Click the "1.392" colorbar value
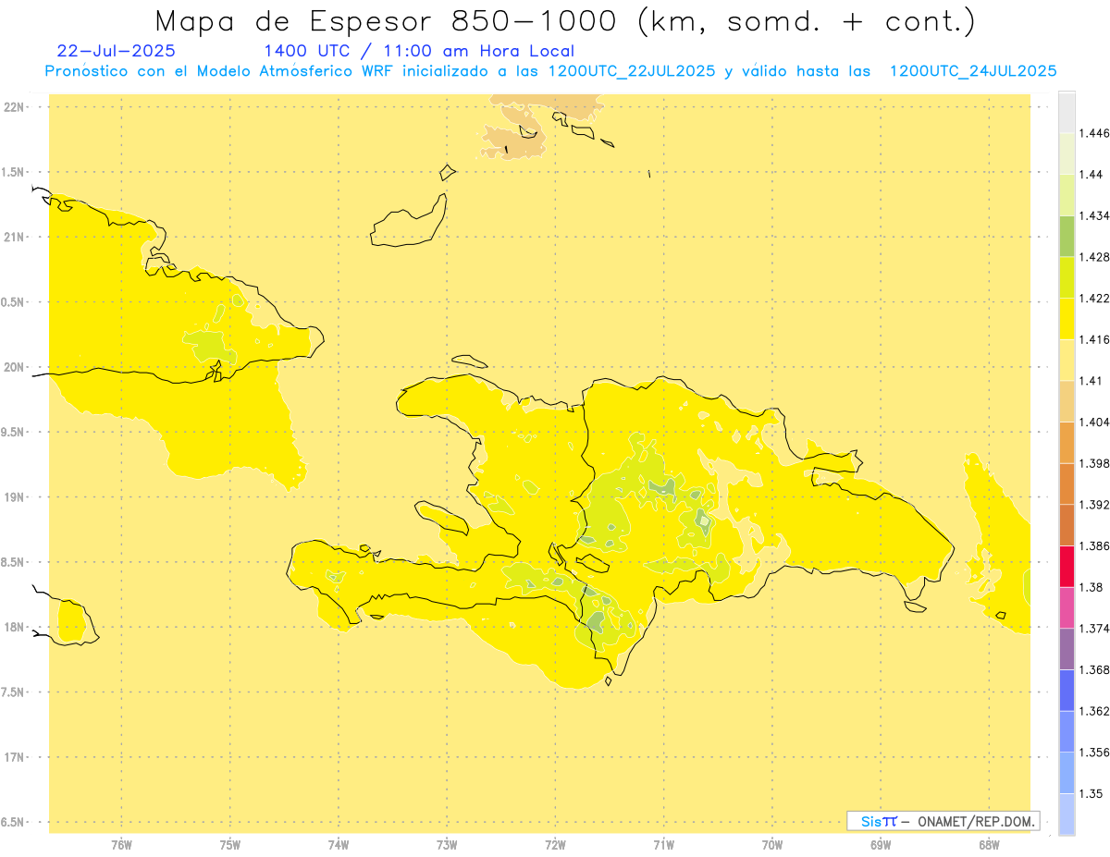 pyautogui.click(x=1092, y=505)
